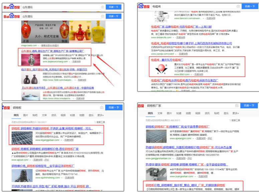Open 临沂酒坛 阿里巴巴 result title link
259x194 pixels.
coord(54,69)
